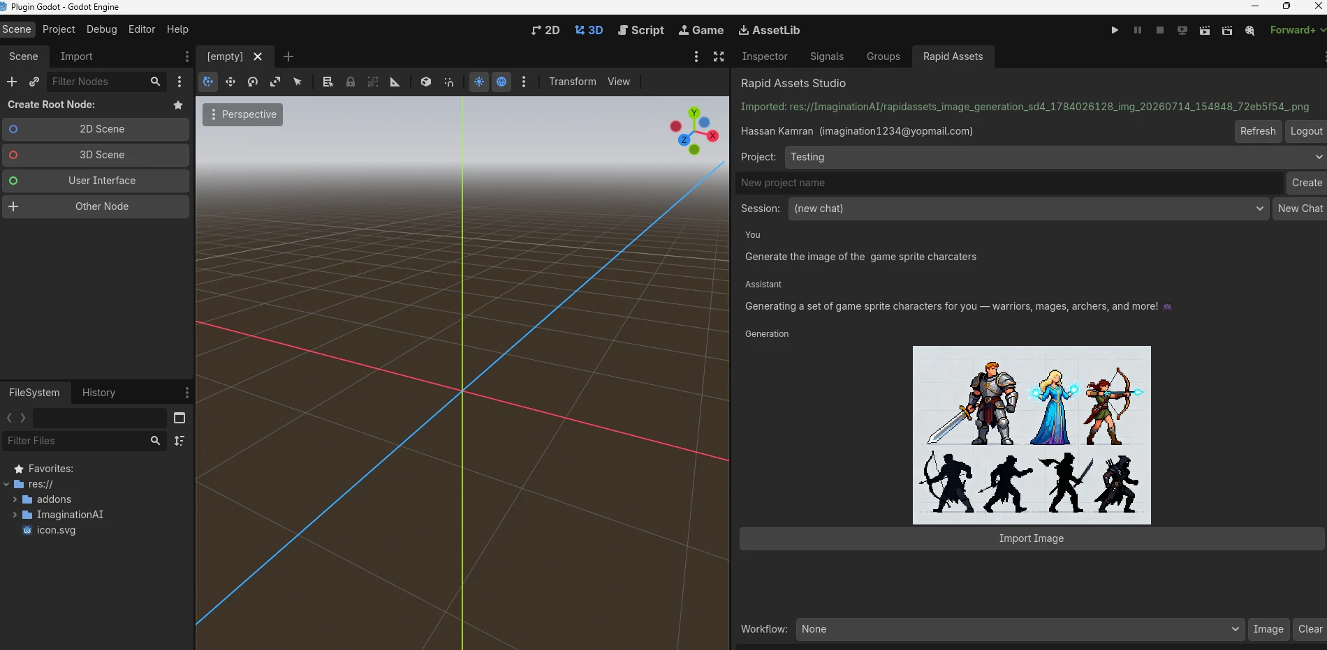Click the Filter Nodes search field
This screenshot has height=650, width=1327.
pyautogui.click(x=107, y=82)
